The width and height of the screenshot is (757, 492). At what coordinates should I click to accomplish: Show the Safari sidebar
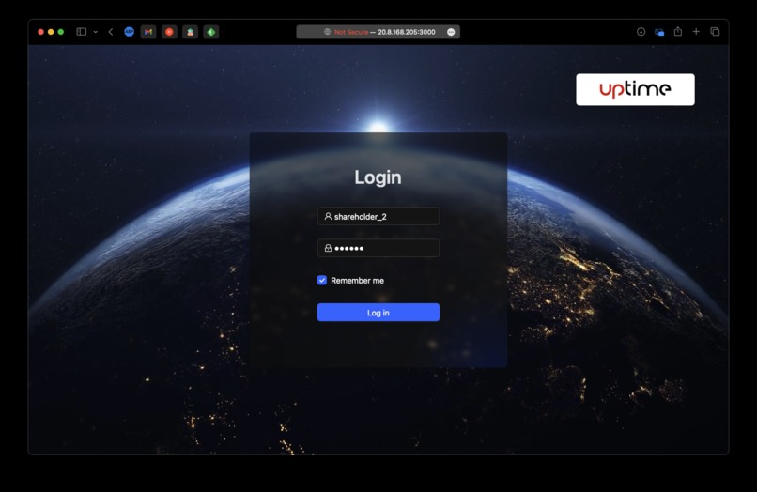coord(81,32)
